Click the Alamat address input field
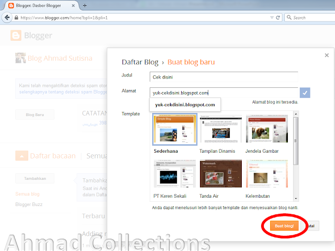Screen dimensions: 335x251 (x=224, y=93)
